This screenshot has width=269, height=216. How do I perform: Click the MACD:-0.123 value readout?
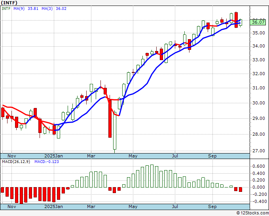click(47, 162)
